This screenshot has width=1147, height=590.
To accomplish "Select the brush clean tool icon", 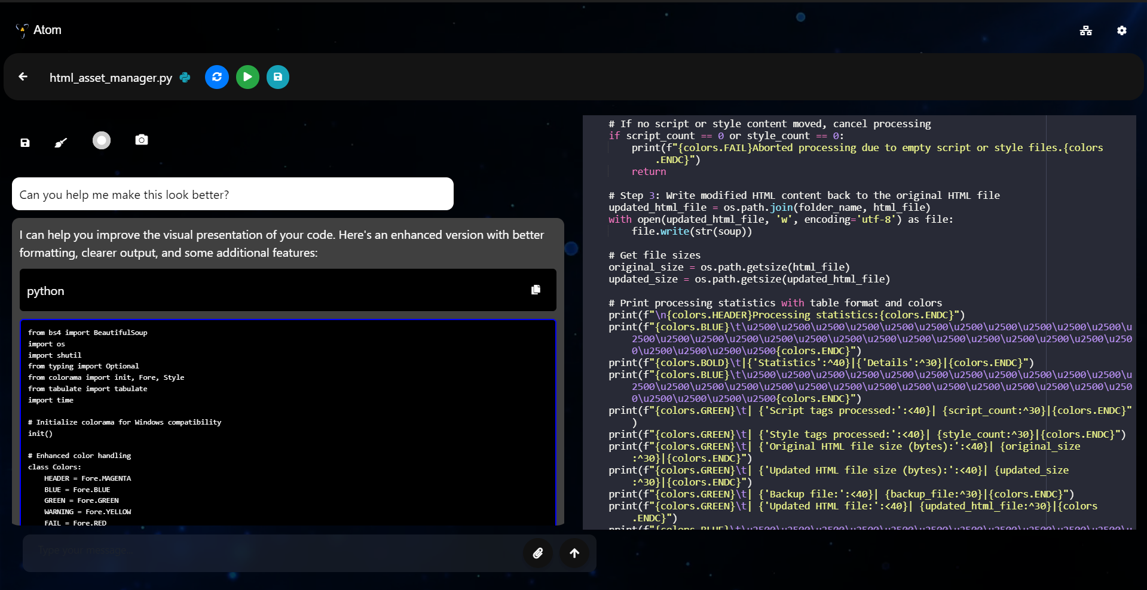I will pyautogui.click(x=61, y=143).
